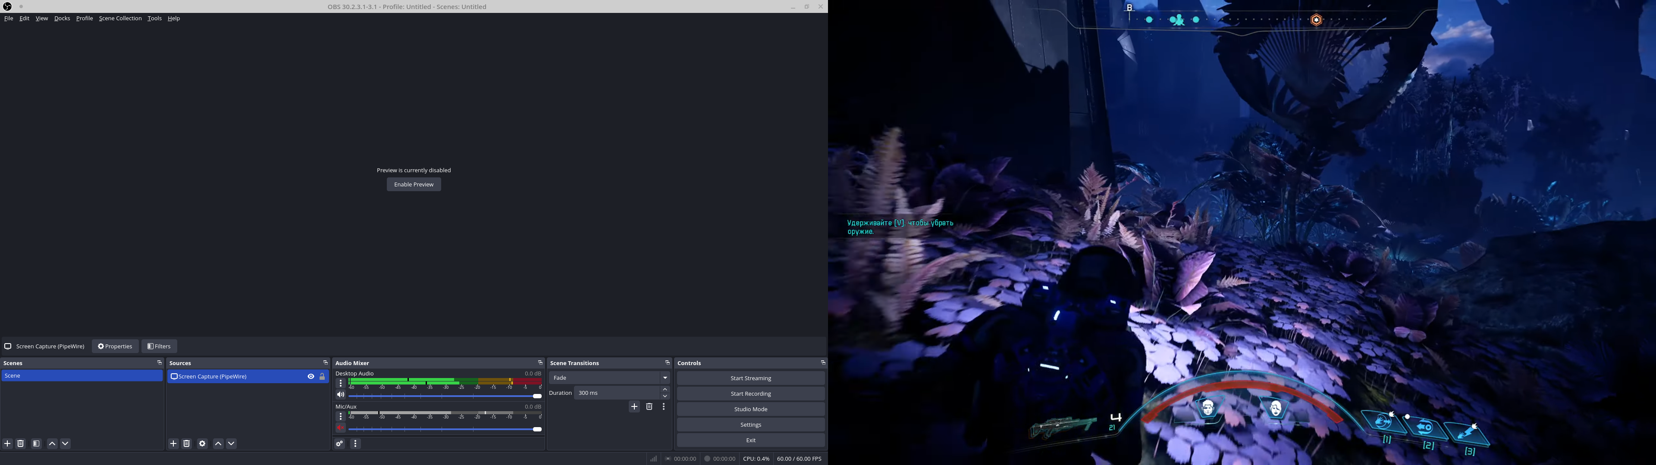The image size is (1656, 465).
Task: Move source up with arrow icon
Action: pos(219,444)
